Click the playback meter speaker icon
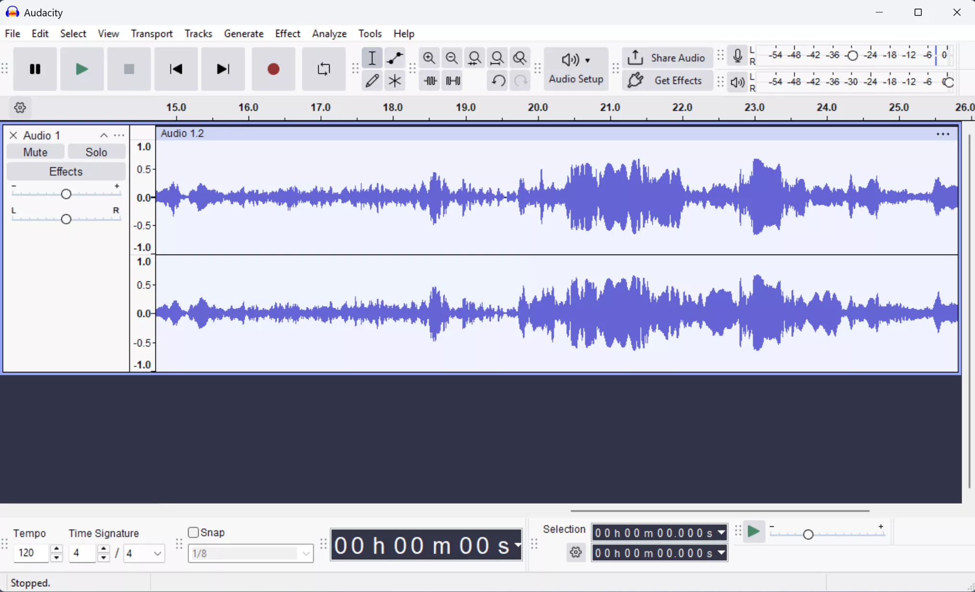975x592 pixels. point(737,82)
